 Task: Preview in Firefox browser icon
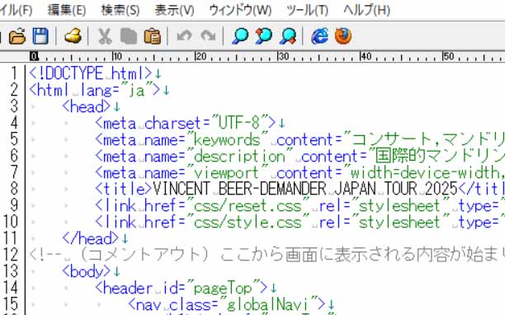[x=343, y=36]
